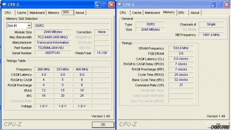Minimize the left CPU-Z window
The image size is (231, 130).
click(x=97, y=5)
